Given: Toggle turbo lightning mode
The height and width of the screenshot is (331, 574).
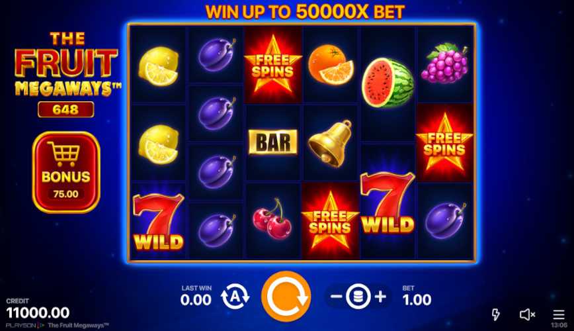Looking at the screenshot, I should tap(495, 314).
